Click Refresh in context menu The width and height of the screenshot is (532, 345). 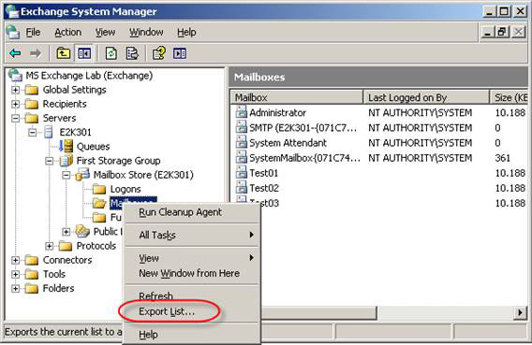pyautogui.click(x=192, y=295)
